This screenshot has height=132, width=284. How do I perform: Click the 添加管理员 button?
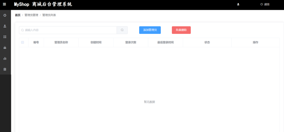[x=150, y=30]
